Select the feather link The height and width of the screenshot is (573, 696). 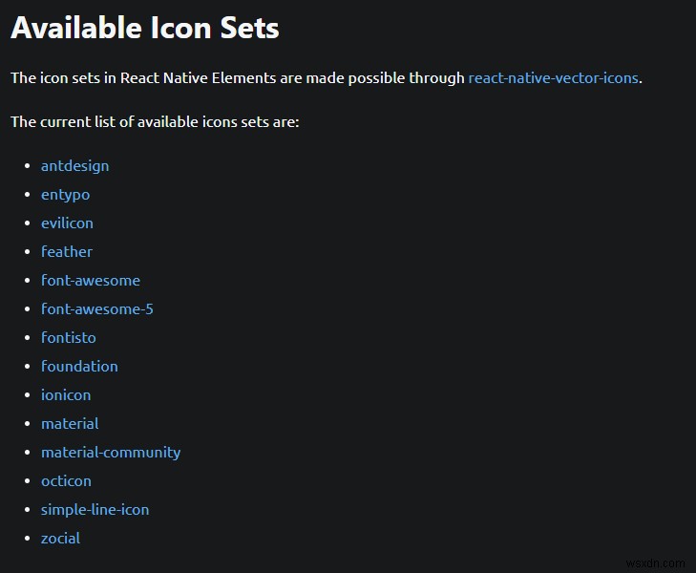coord(67,252)
